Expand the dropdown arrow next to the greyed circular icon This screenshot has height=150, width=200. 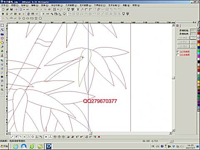(x=64, y=10)
